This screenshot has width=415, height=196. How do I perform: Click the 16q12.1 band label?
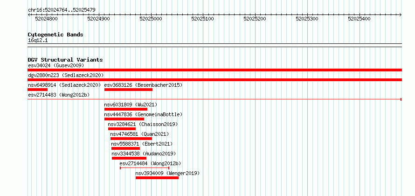(38, 40)
